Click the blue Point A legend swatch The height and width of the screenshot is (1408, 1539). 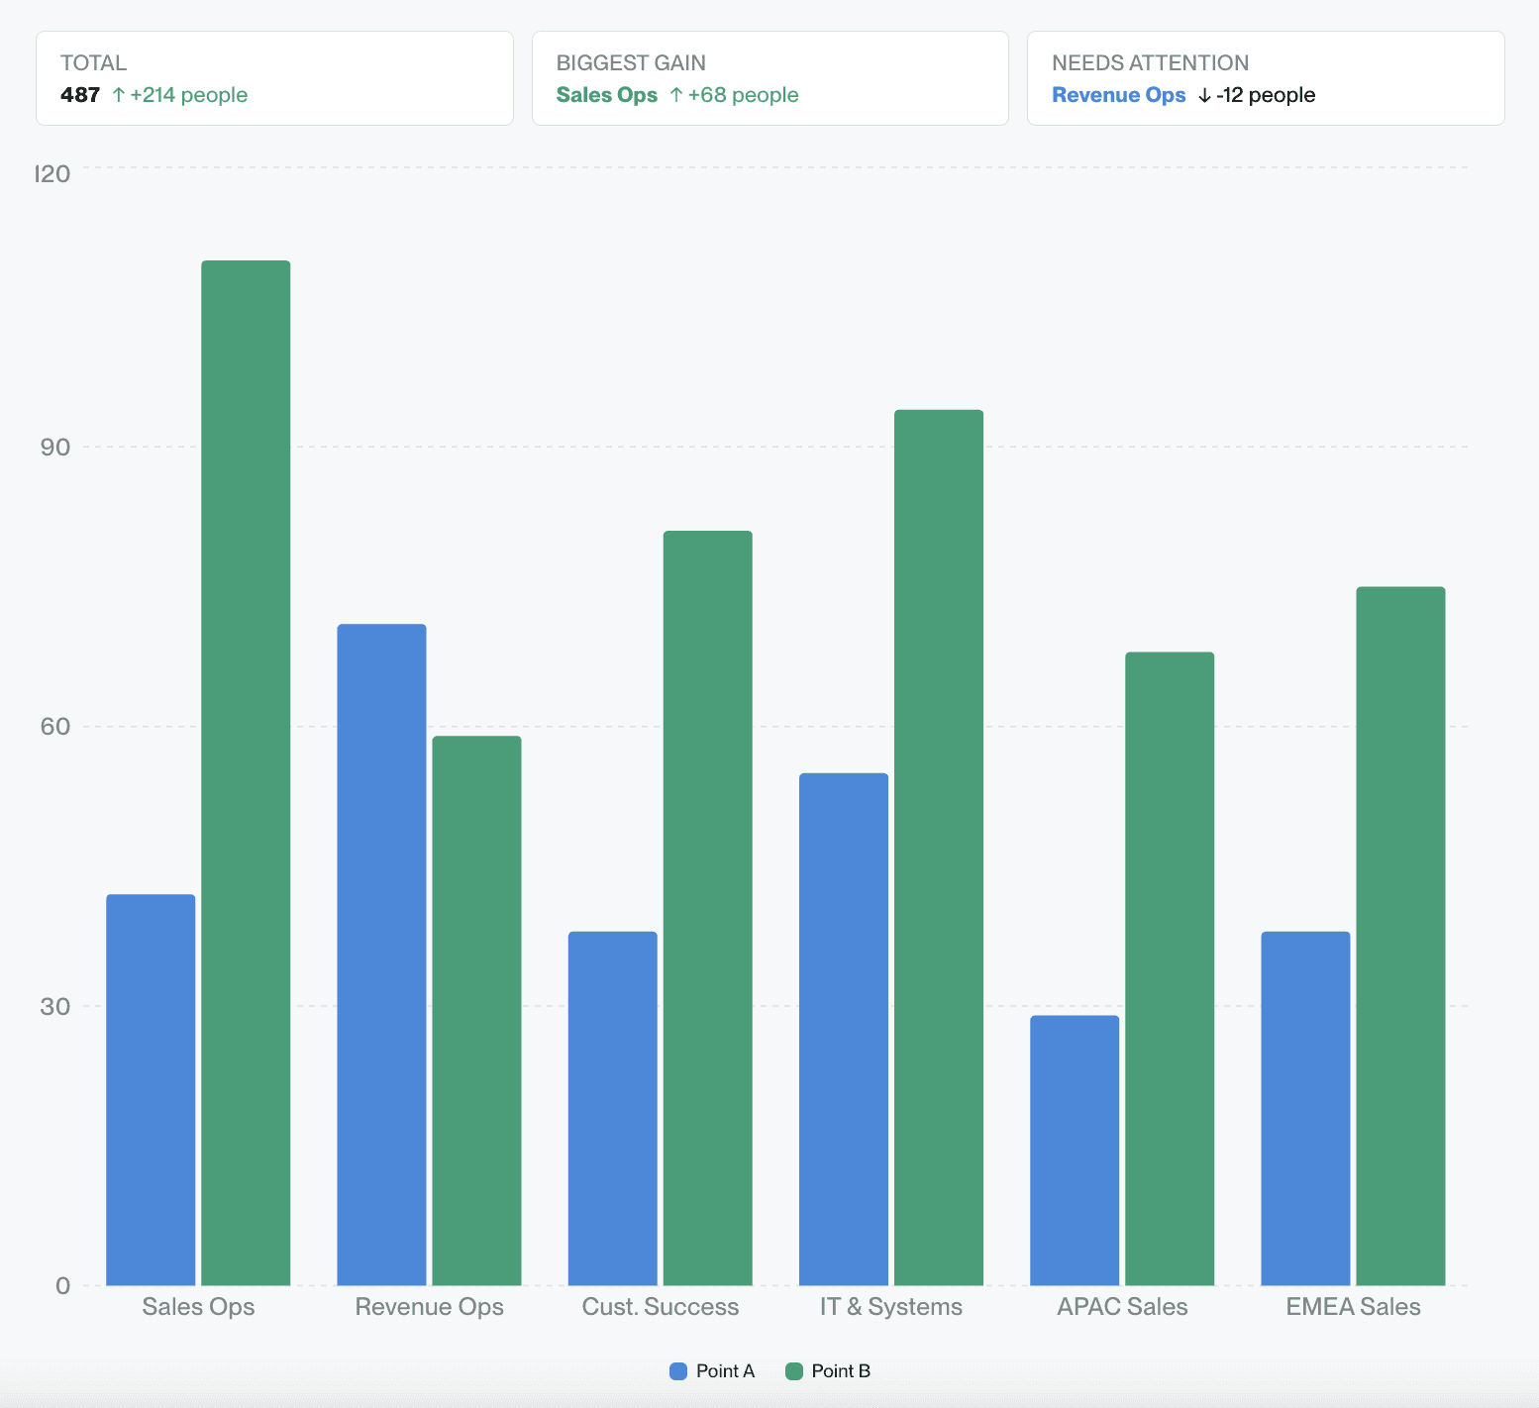click(678, 1371)
